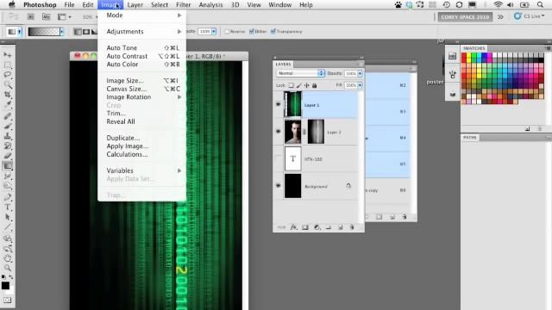The width and height of the screenshot is (552, 310).
Task: Click the COREY SPACE 2010 workspace button
Action: [465, 17]
